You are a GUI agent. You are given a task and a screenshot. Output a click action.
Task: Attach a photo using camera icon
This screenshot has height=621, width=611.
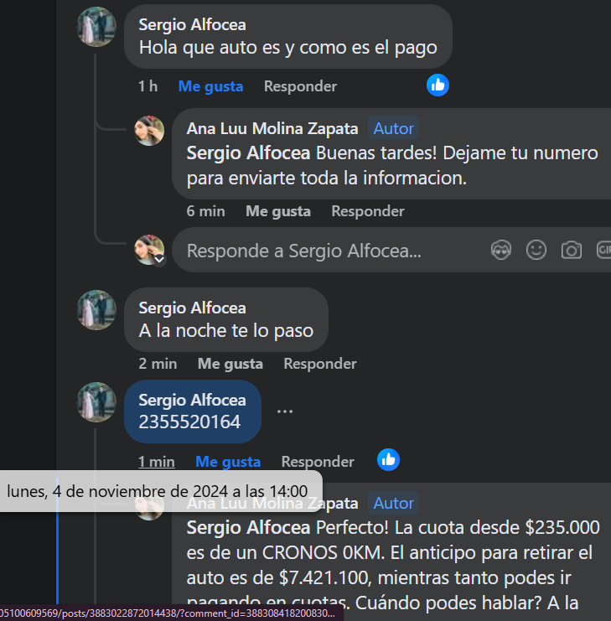pyautogui.click(x=572, y=251)
